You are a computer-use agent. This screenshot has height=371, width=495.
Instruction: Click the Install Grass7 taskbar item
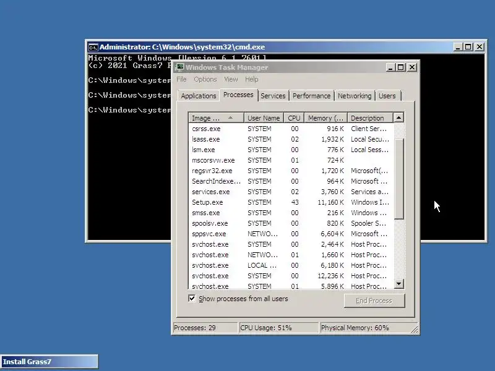coord(49,362)
